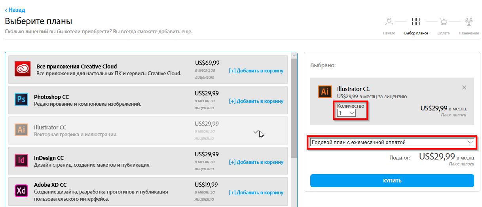
Task: Click the Выбор планов step icon
Action: (x=416, y=22)
